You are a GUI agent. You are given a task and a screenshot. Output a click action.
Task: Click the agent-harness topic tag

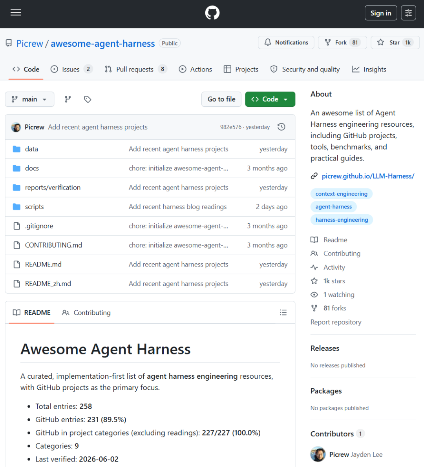pyautogui.click(x=333, y=207)
